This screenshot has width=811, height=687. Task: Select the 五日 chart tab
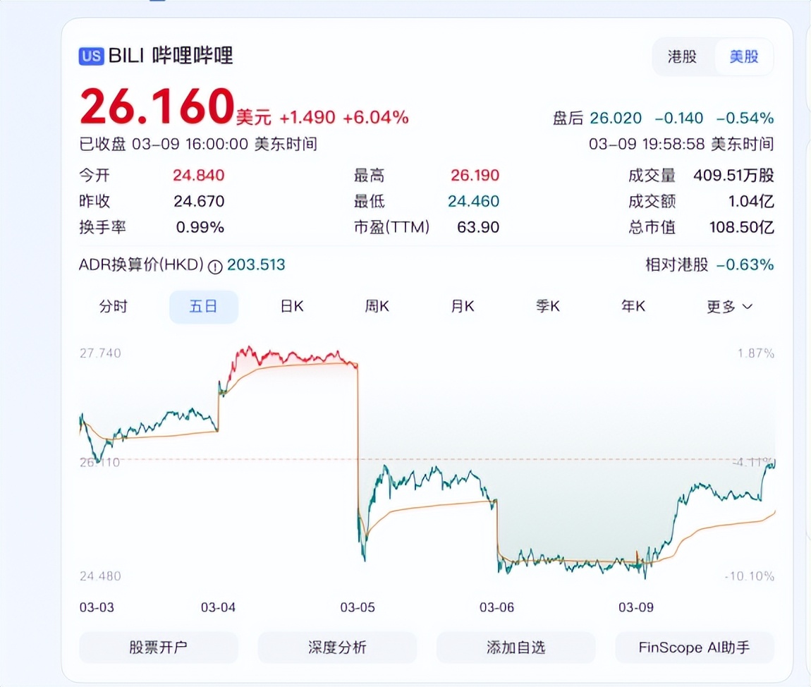coord(204,306)
